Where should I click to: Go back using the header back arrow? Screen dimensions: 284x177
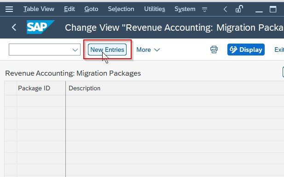[x=14, y=28]
